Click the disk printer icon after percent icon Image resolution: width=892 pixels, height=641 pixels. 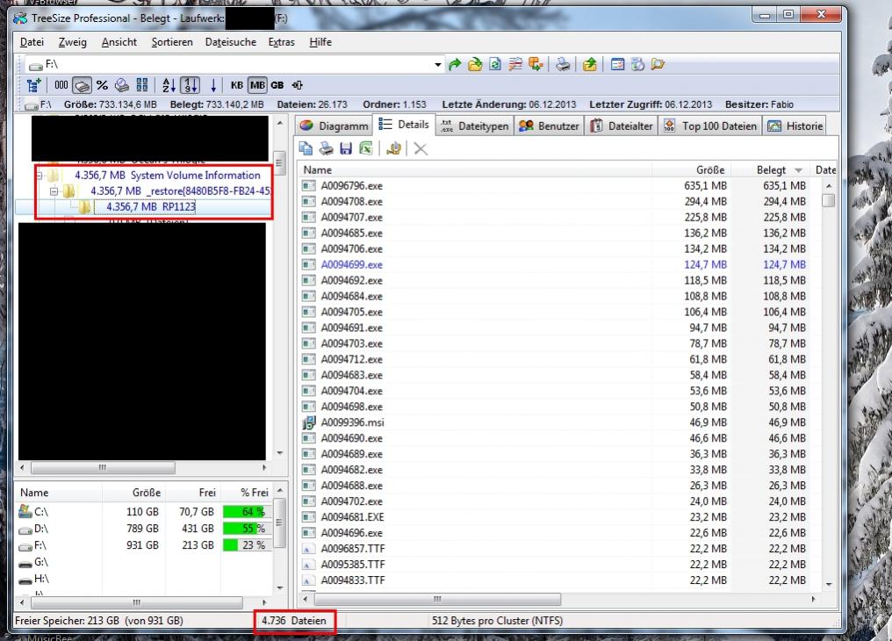(122, 85)
